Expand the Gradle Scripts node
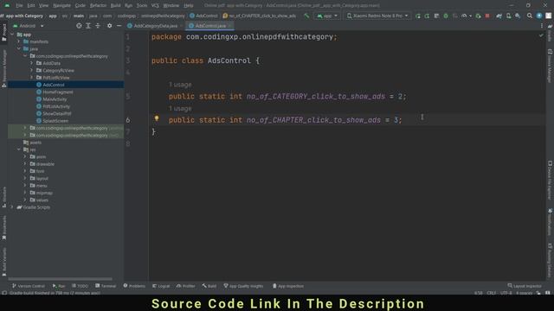Screen dimensions: 554x311 (12, 207)
